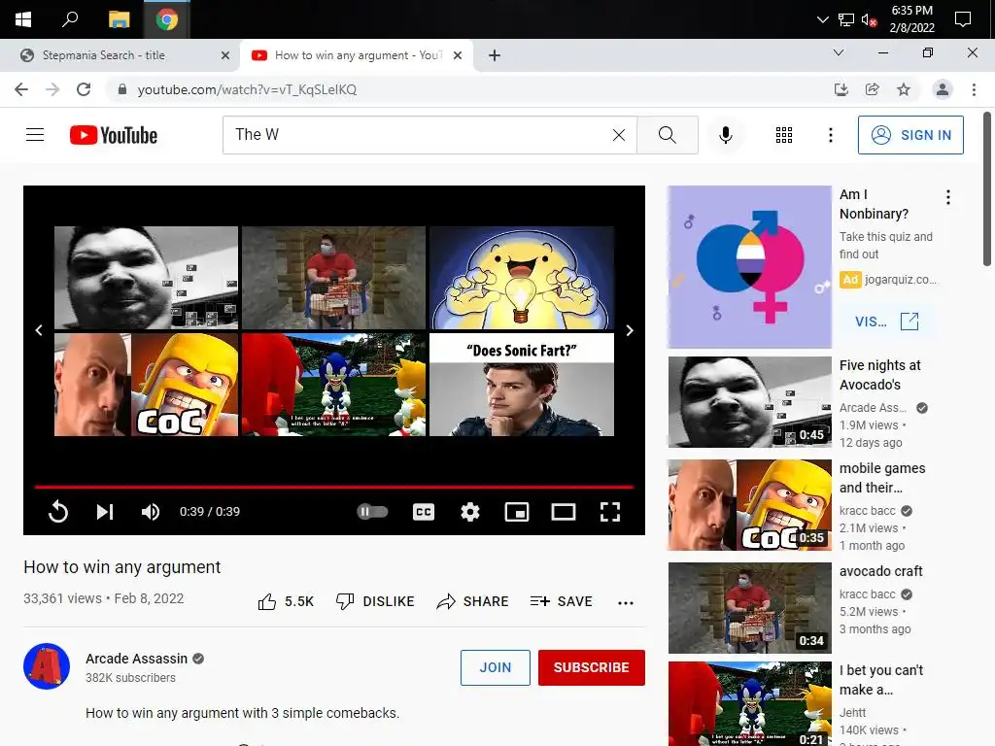Share the video
The image size is (995, 746).
click(x=473, y=601)
